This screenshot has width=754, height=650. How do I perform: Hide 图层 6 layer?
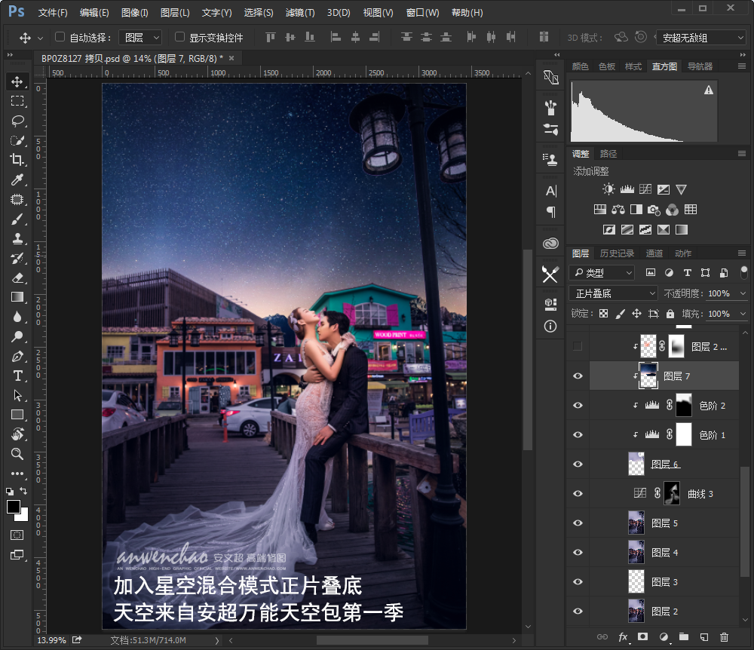[x=578, y=464]
